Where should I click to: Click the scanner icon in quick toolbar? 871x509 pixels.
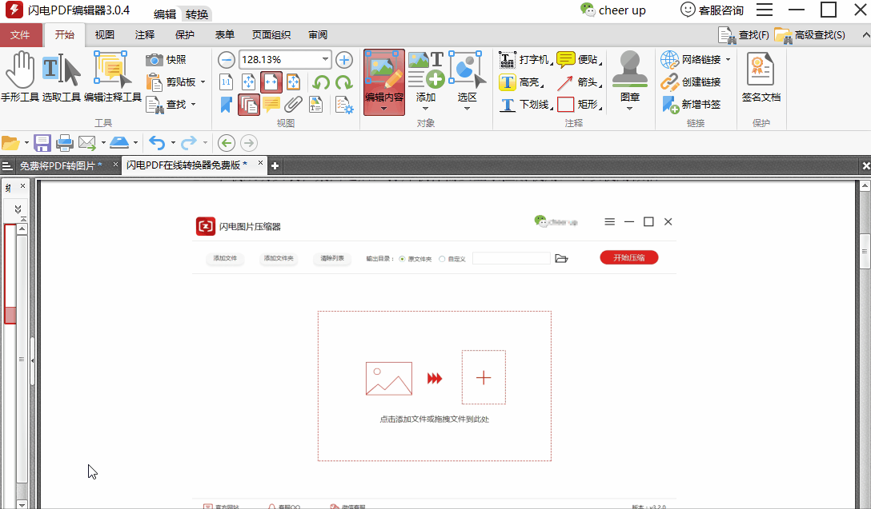click(x=118, y=143)
